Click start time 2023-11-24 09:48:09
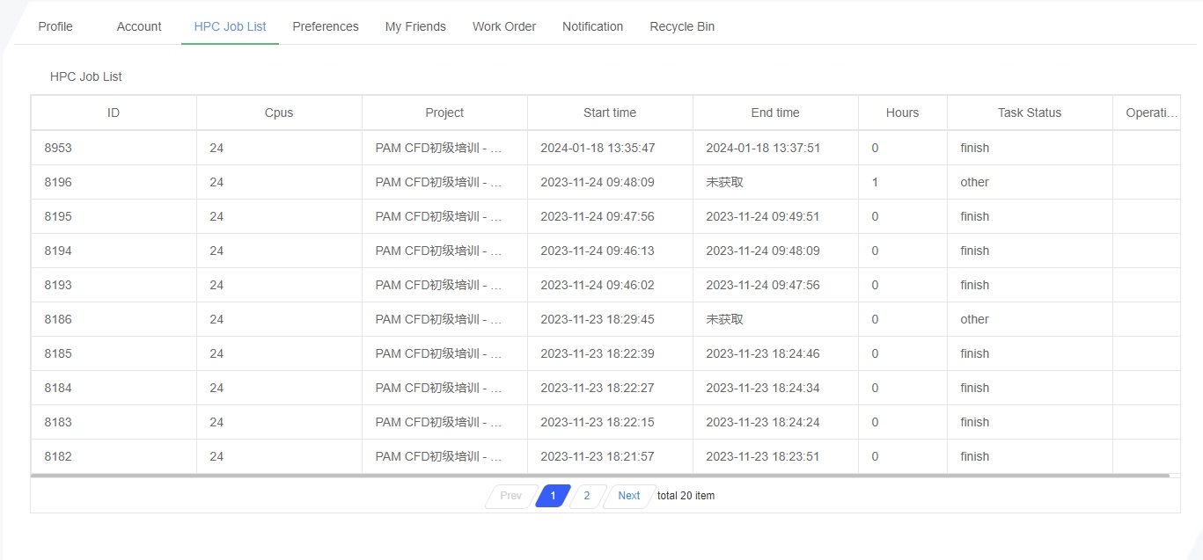Screen dimensions: 1203x560 598,182
